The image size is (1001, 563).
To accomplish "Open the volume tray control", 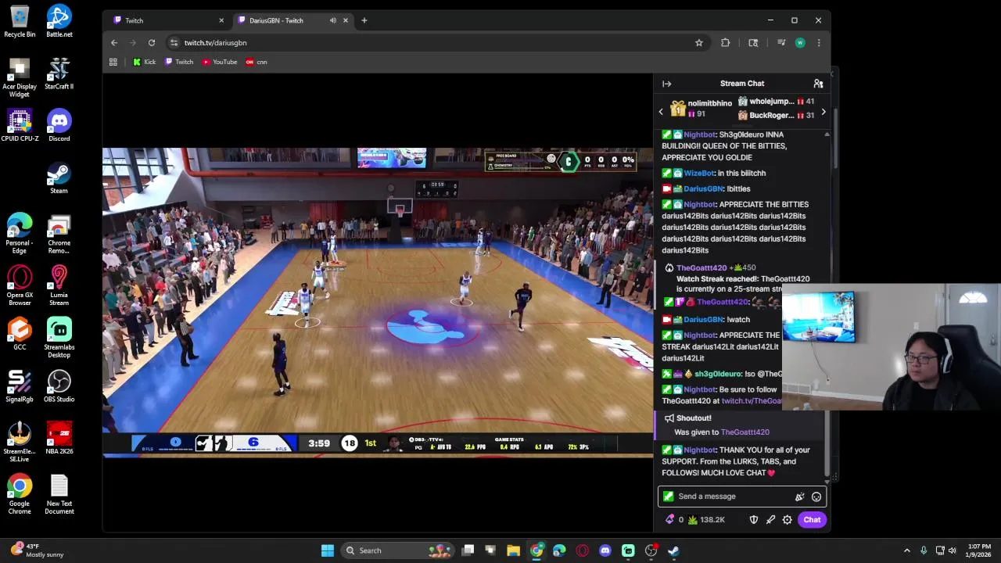I will (953, 550).
